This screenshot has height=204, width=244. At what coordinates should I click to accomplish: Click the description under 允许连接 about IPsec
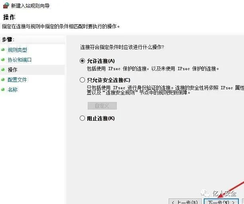(153, 69)
